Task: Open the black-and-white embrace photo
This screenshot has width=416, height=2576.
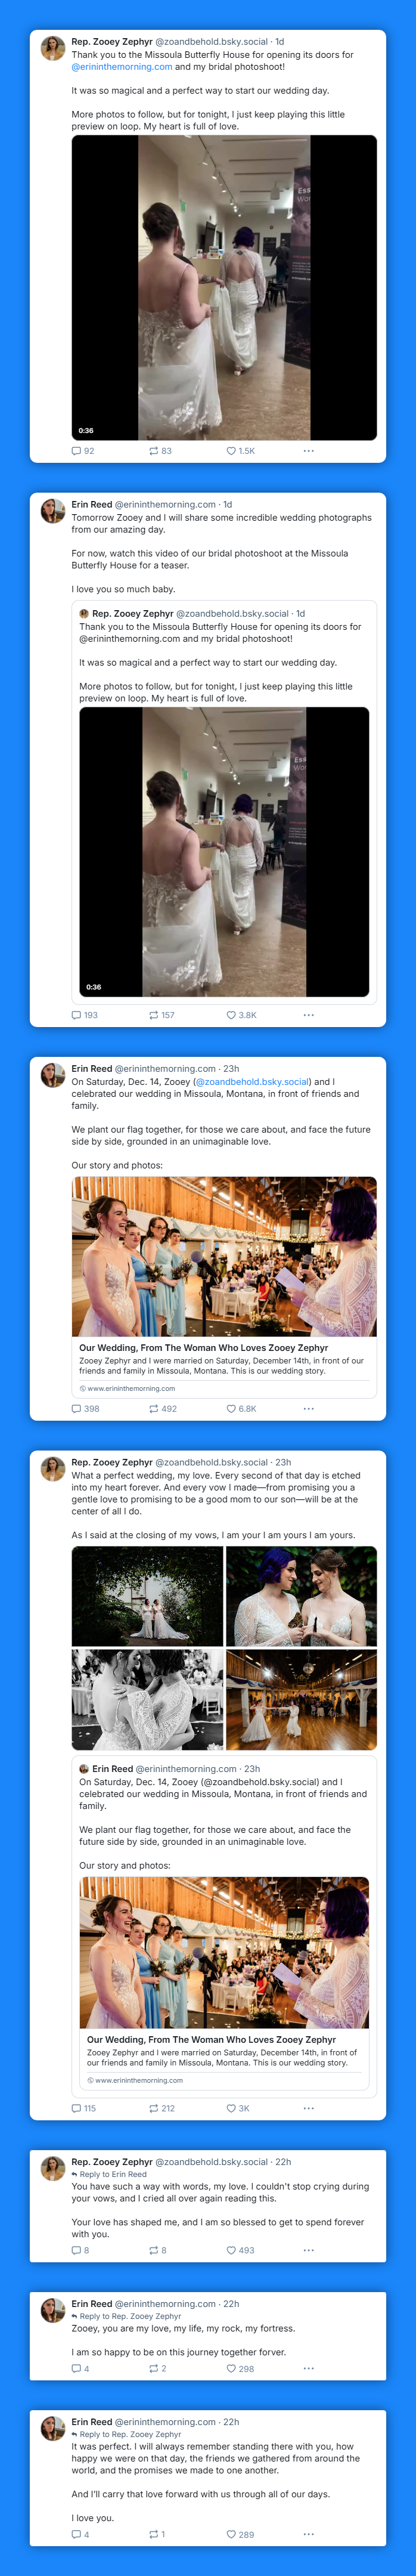Action: (x=147, y=1700)
